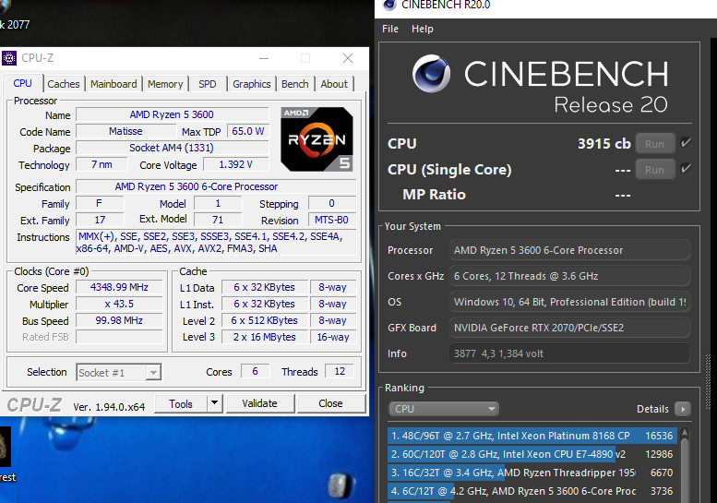Click the OS field showing Windows 10
The image size is (717, 503).
pyautogui.click(x=569, y=302)
